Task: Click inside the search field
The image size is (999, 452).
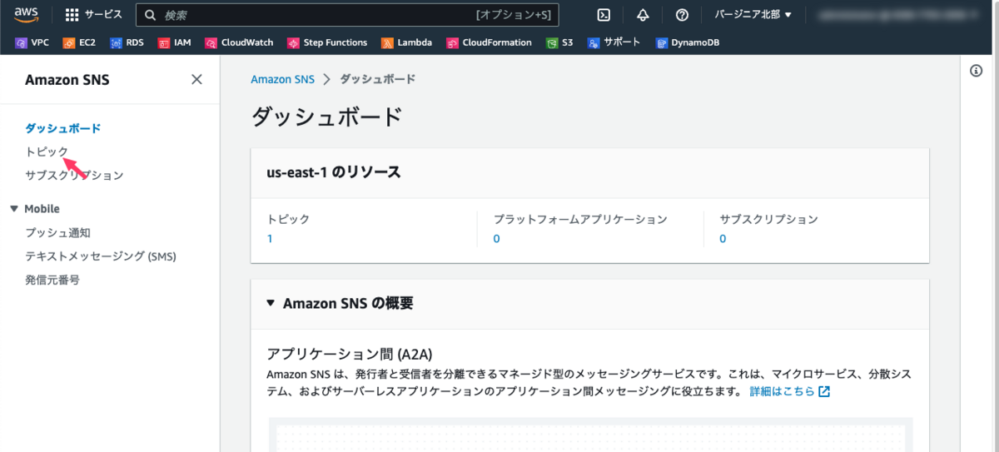Action: click(x=347, y=15)
